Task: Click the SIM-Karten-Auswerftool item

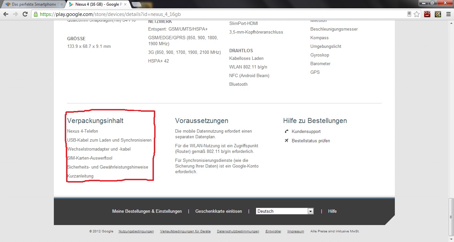Action: click(90, 158)
